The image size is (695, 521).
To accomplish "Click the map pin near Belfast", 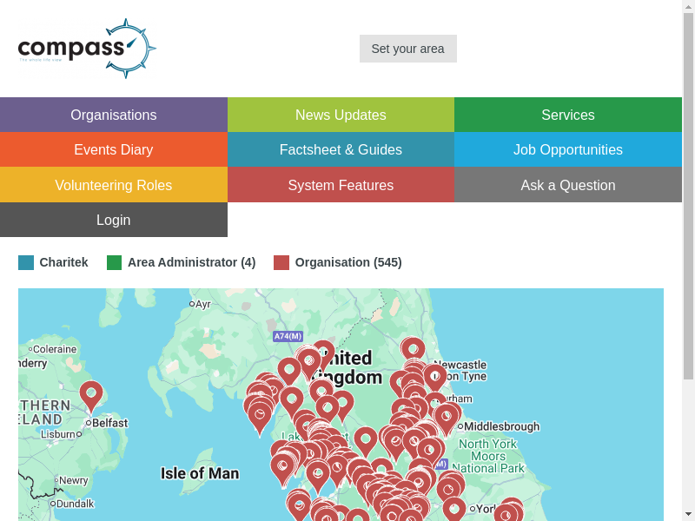I will (x=91, y=395).
